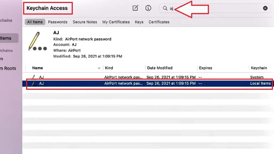Screen dimensions: 274x154
Task: Select the Items entry in sidebar
Action: tap(9, 38)
